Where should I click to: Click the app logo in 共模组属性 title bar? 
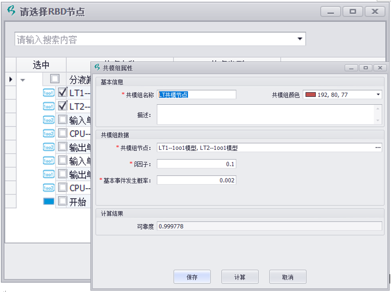(97, 67)
